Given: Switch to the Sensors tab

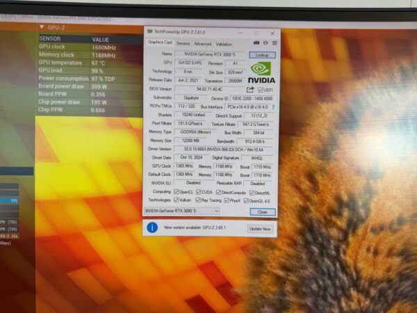Looking at the screenshot, I should tap(183, 43).
